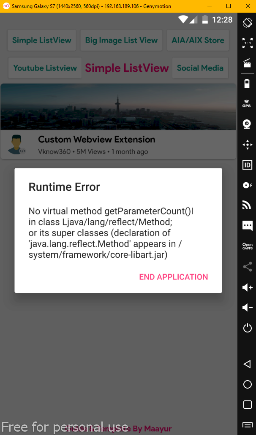Open the webcam camera widget
Screen dimensions: 256x435
[247, 124]
